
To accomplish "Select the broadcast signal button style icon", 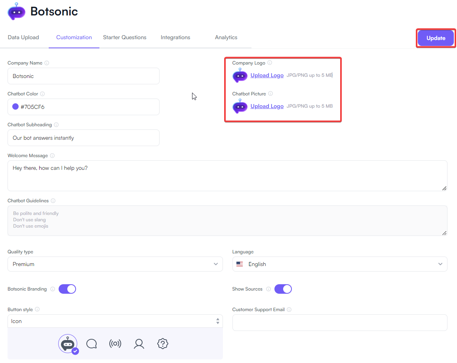I will click(115, 344).
